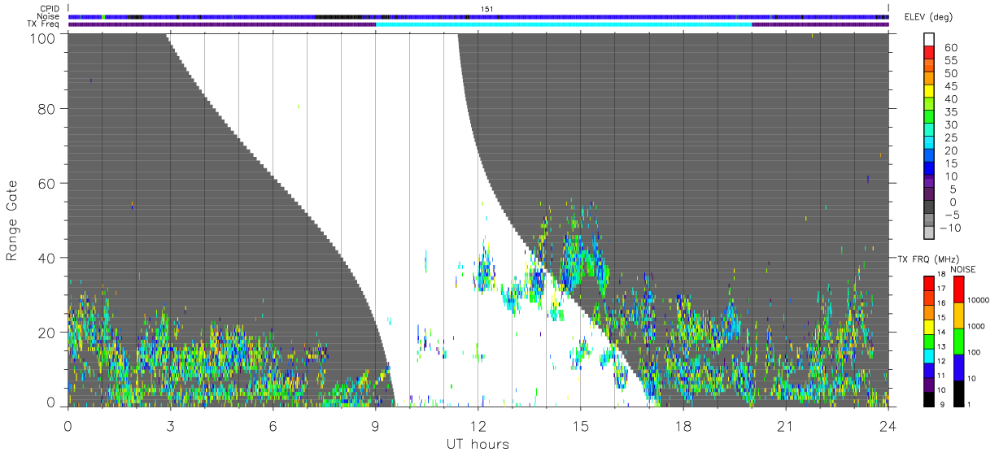The width and height of the screenshot is (999, 461).
Task: Click the 80 tick on the Range Gate axis
Action: 48,108
